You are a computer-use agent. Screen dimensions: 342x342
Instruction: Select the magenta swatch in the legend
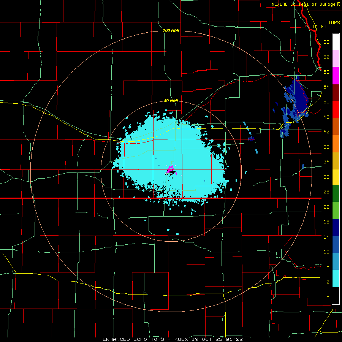[x=336, y=76]
